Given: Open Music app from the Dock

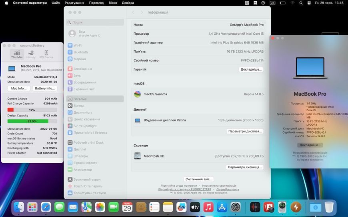Looking at the screenshot, I should point(208,207).
